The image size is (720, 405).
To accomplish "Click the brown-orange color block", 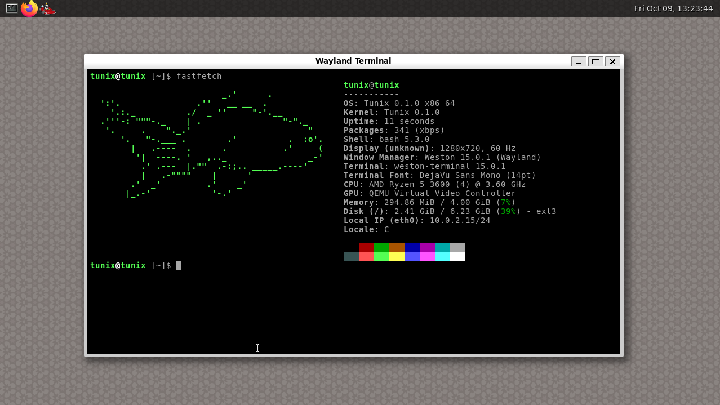I will 397,247.
